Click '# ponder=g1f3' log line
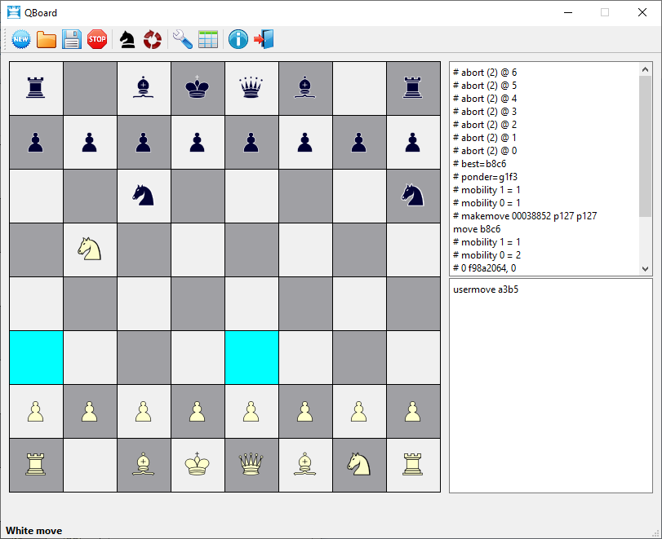 coord(485,177)
